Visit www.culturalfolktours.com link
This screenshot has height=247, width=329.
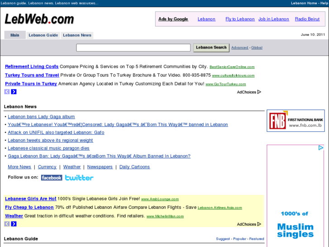[233, 76]
